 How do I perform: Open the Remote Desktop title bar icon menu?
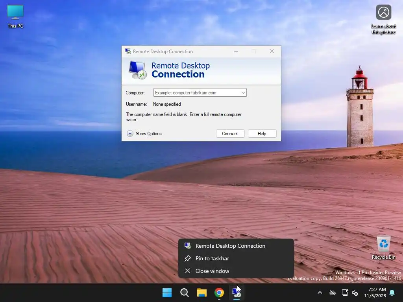coord(128,51)
